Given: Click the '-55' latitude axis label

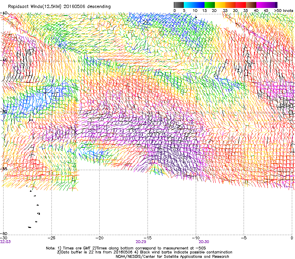Looking at the screenshot, I should (x=3, y=169).
